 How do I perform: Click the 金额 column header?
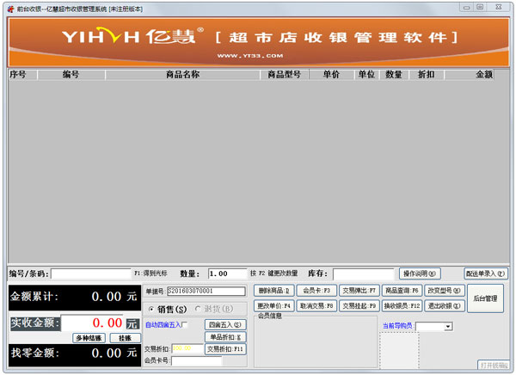(x=470, y=75)
